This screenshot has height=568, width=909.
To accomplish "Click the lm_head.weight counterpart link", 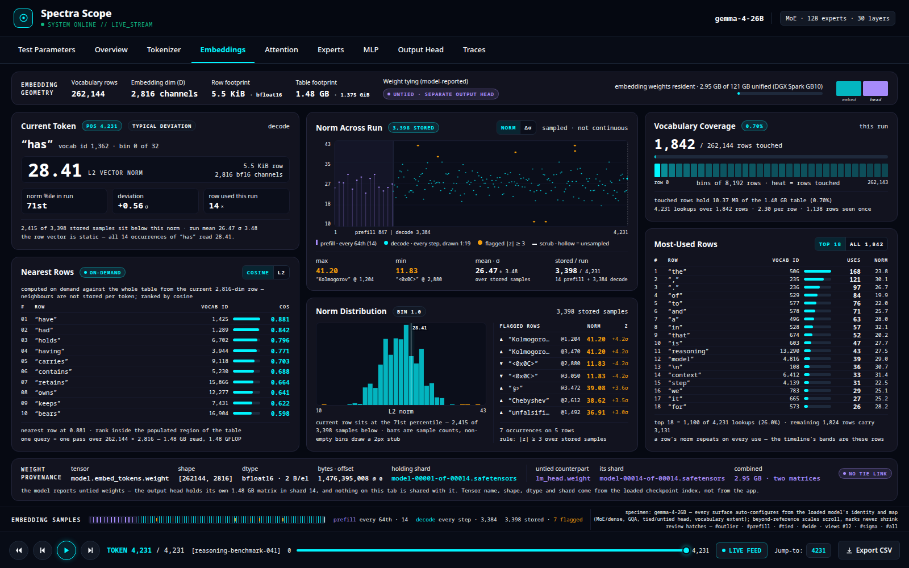I will pyautogui.click(x=563, y=478).
